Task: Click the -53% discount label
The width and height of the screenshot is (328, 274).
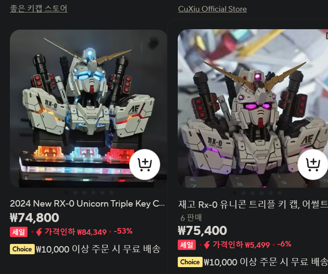Action: pyautogui.click(x=123, y=231)
